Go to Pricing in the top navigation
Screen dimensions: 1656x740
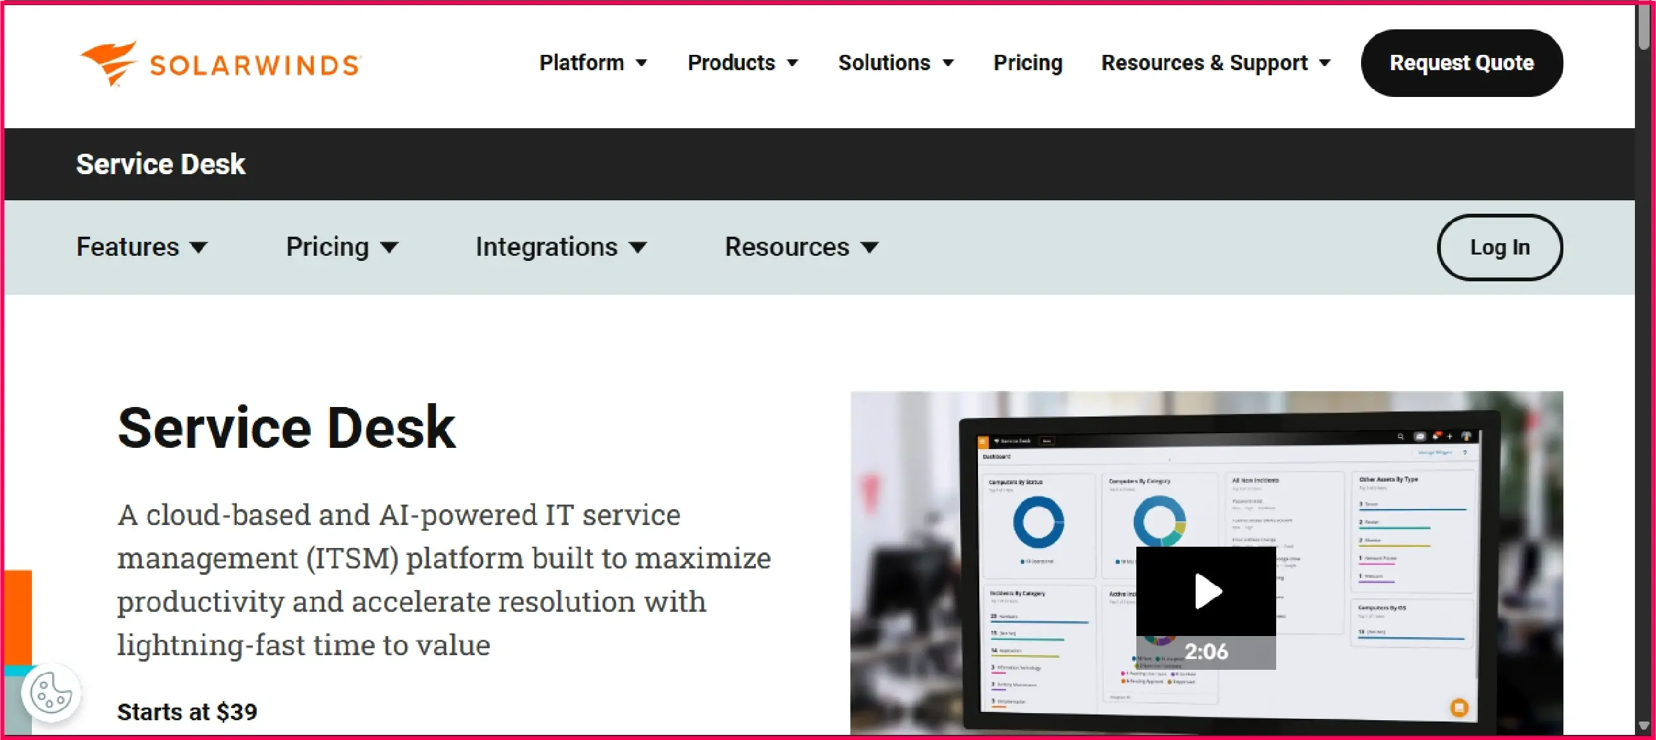coord(1027,63)
